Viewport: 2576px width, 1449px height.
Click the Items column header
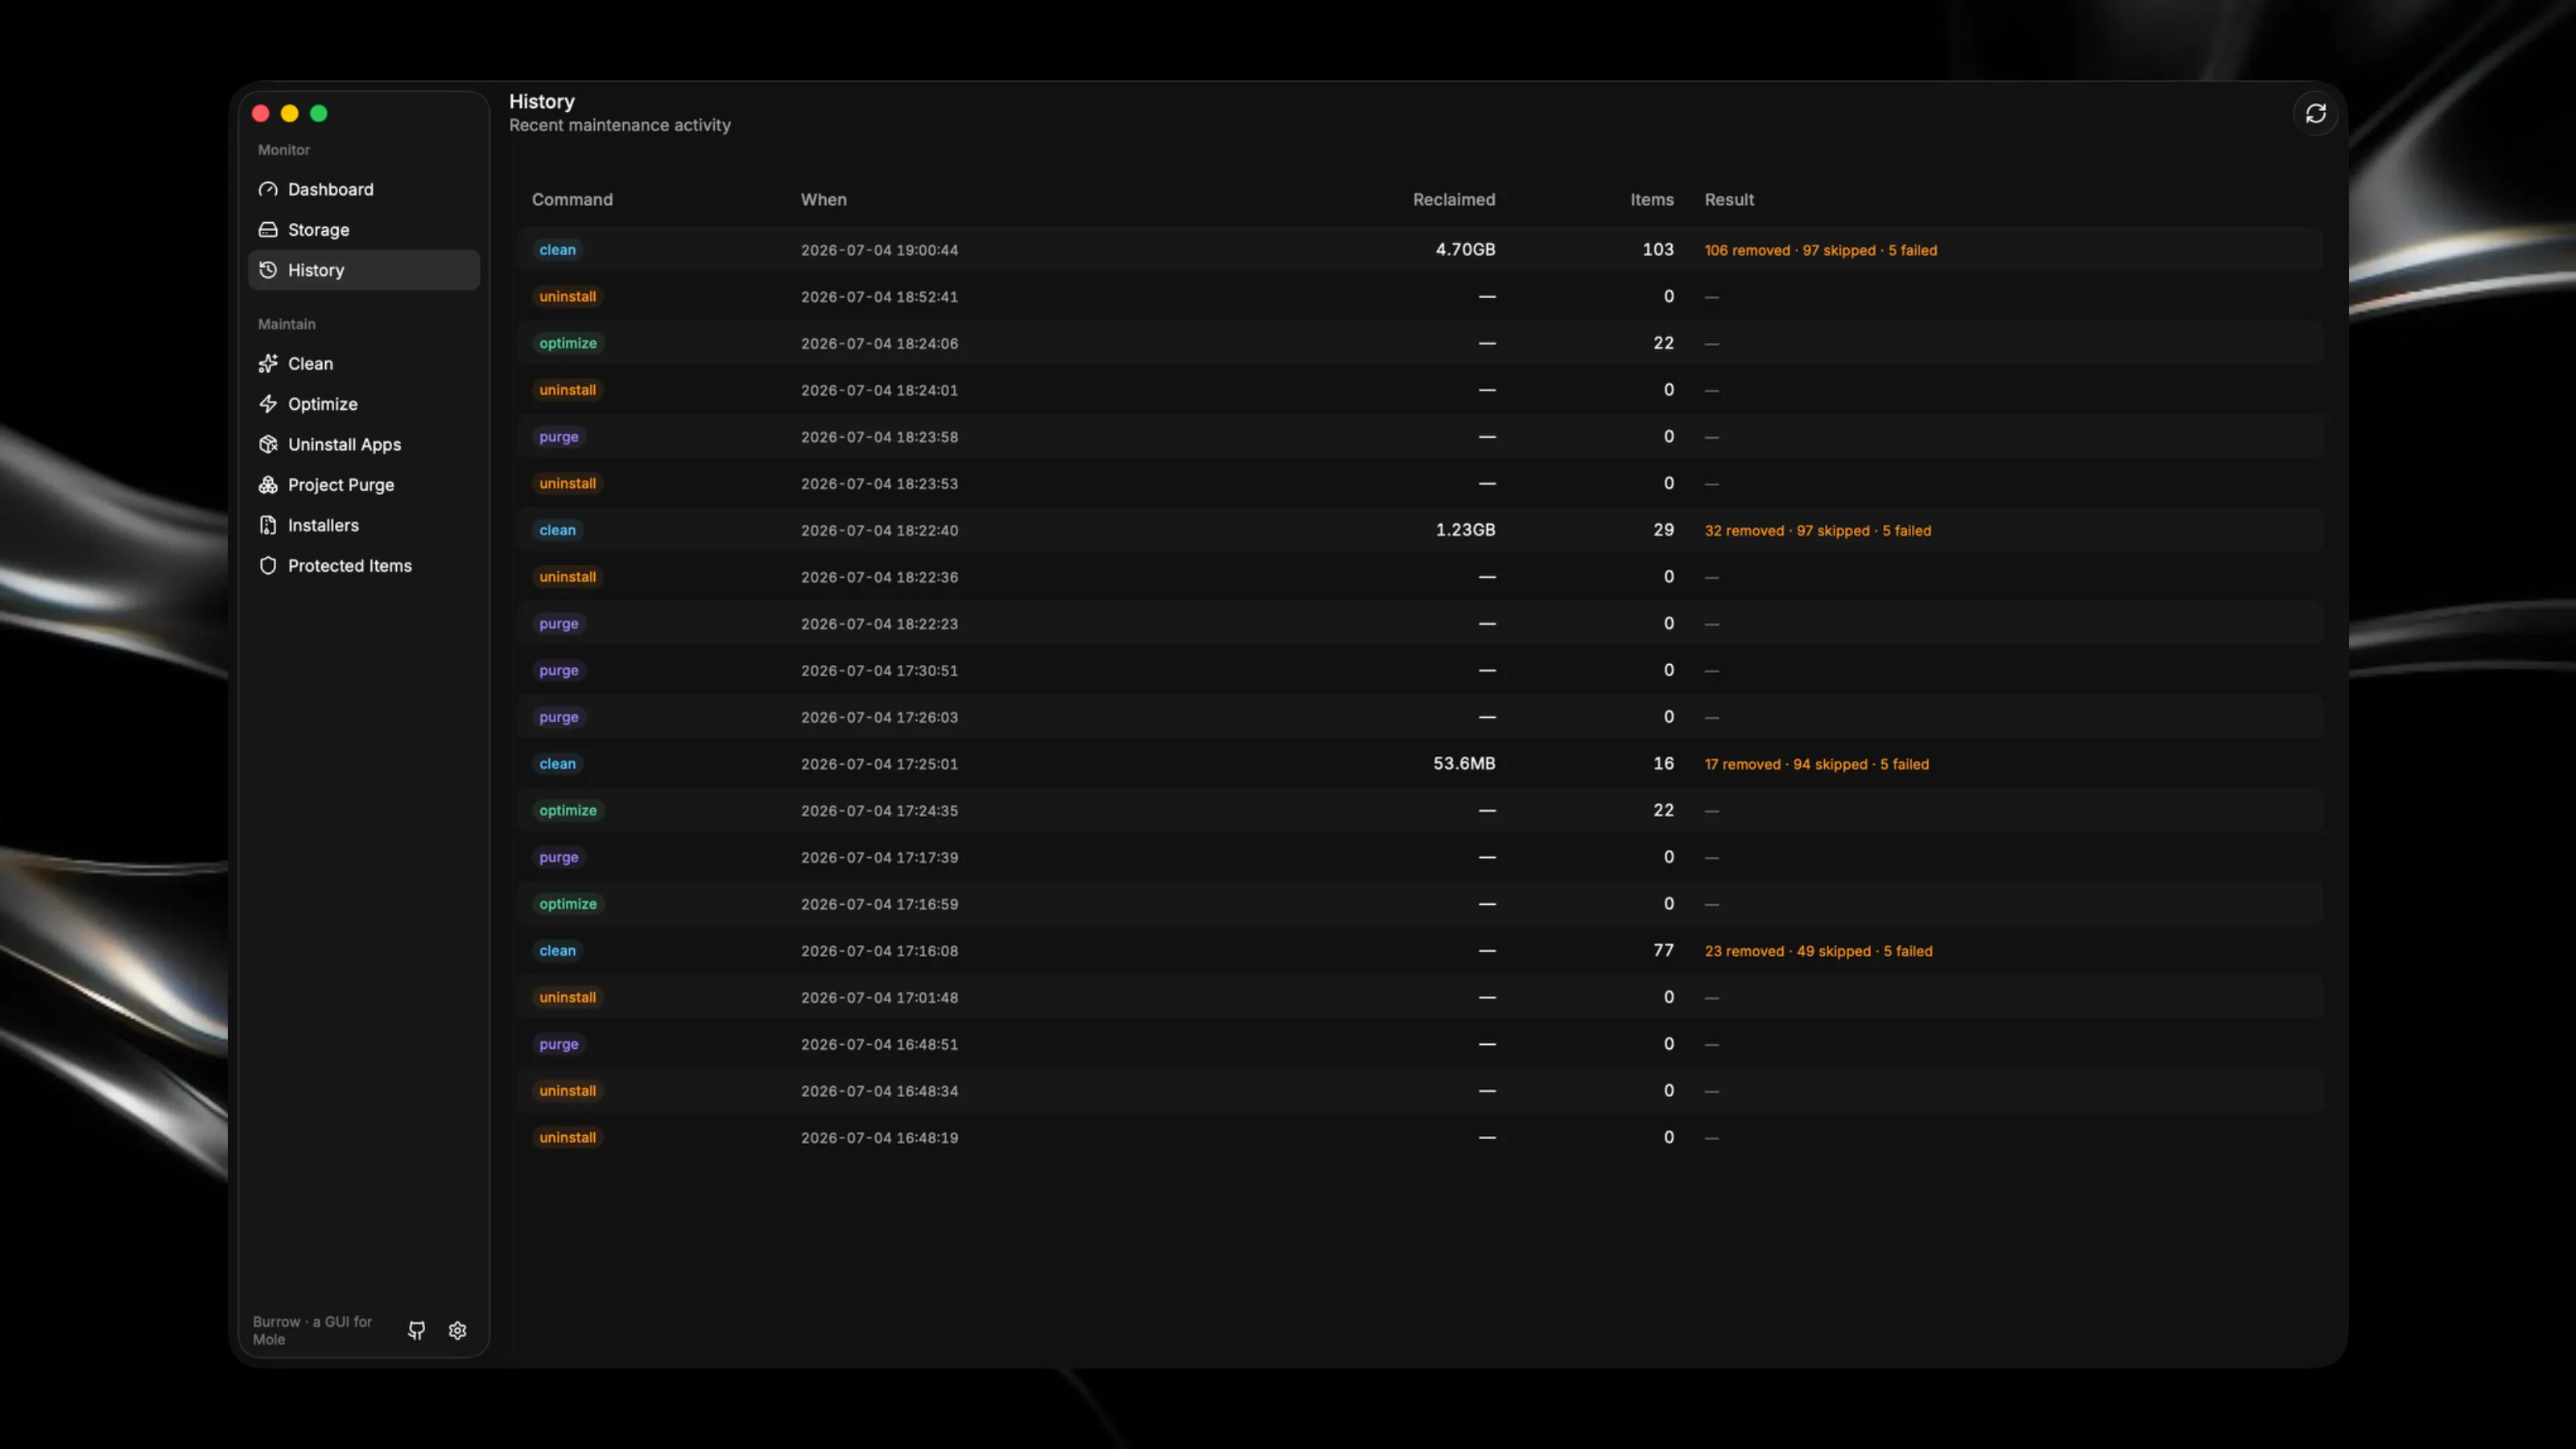point(1651,199)
